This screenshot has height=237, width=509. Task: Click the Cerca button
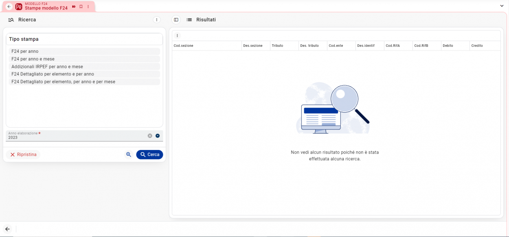tap(149, 154)
